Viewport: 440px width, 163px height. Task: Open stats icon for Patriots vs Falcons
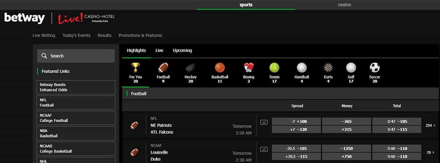(264, 122)
